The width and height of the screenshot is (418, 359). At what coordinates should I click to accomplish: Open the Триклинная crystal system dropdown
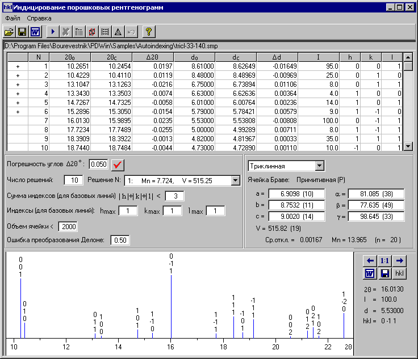coord(319,166)
